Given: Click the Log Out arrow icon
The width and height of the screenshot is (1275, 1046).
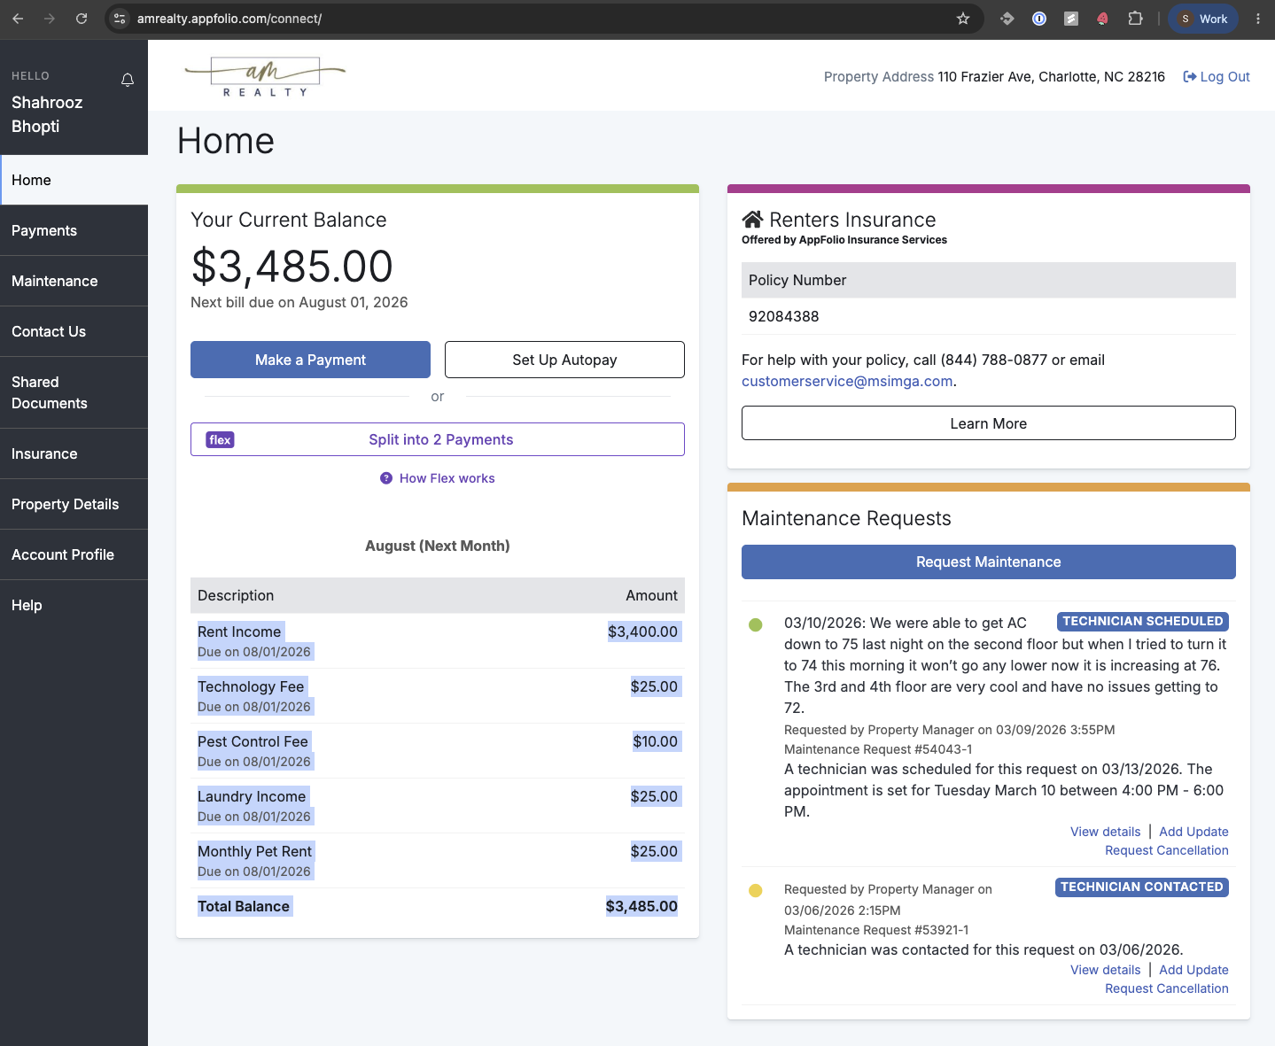Looking at the screenshot, I should pos(1190,77).
